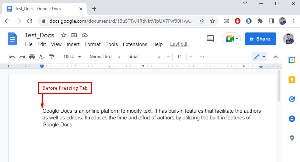Click the address bar URL
This screenshot has height=162, width=300.
(x=121, y=21)
